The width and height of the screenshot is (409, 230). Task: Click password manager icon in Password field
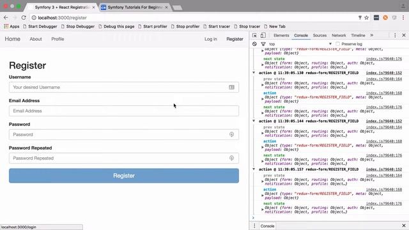231,134
